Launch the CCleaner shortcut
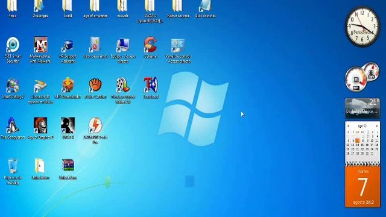The height and width of the screenshot is (217, 386). [x=150, y=48]
